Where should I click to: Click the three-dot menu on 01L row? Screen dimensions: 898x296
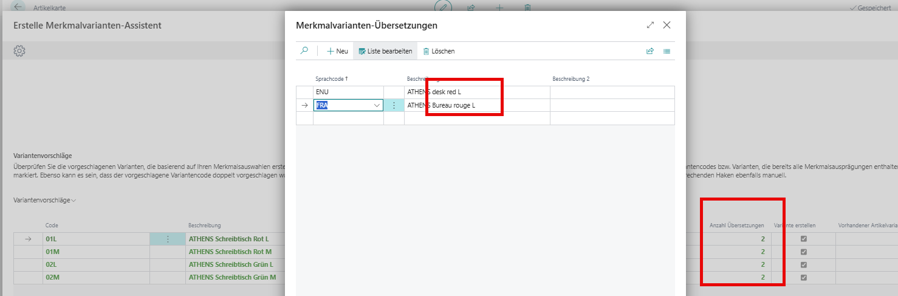tap(168, 239)
